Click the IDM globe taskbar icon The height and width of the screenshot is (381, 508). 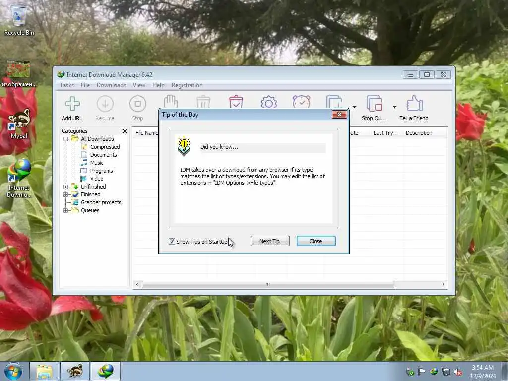tap(106, 371)
